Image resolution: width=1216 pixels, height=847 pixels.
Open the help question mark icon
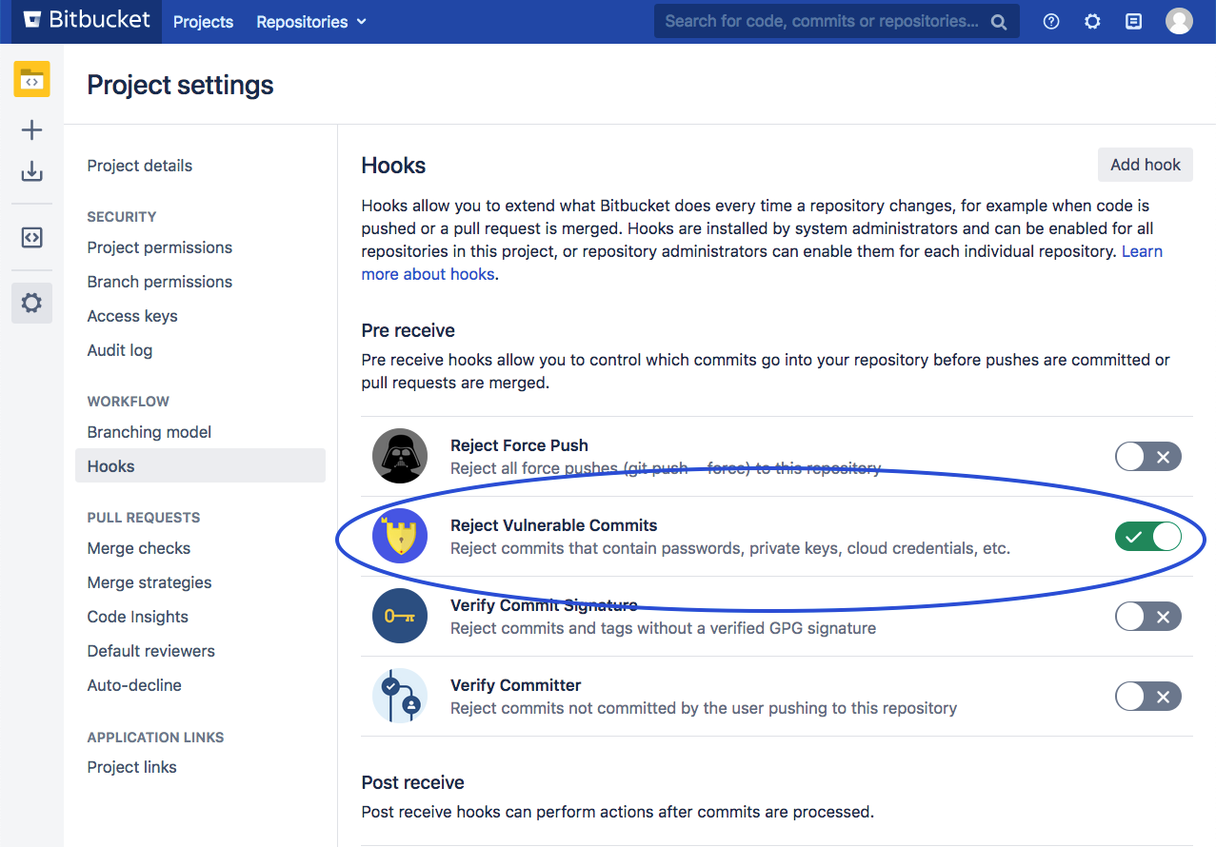(1051, 21)
